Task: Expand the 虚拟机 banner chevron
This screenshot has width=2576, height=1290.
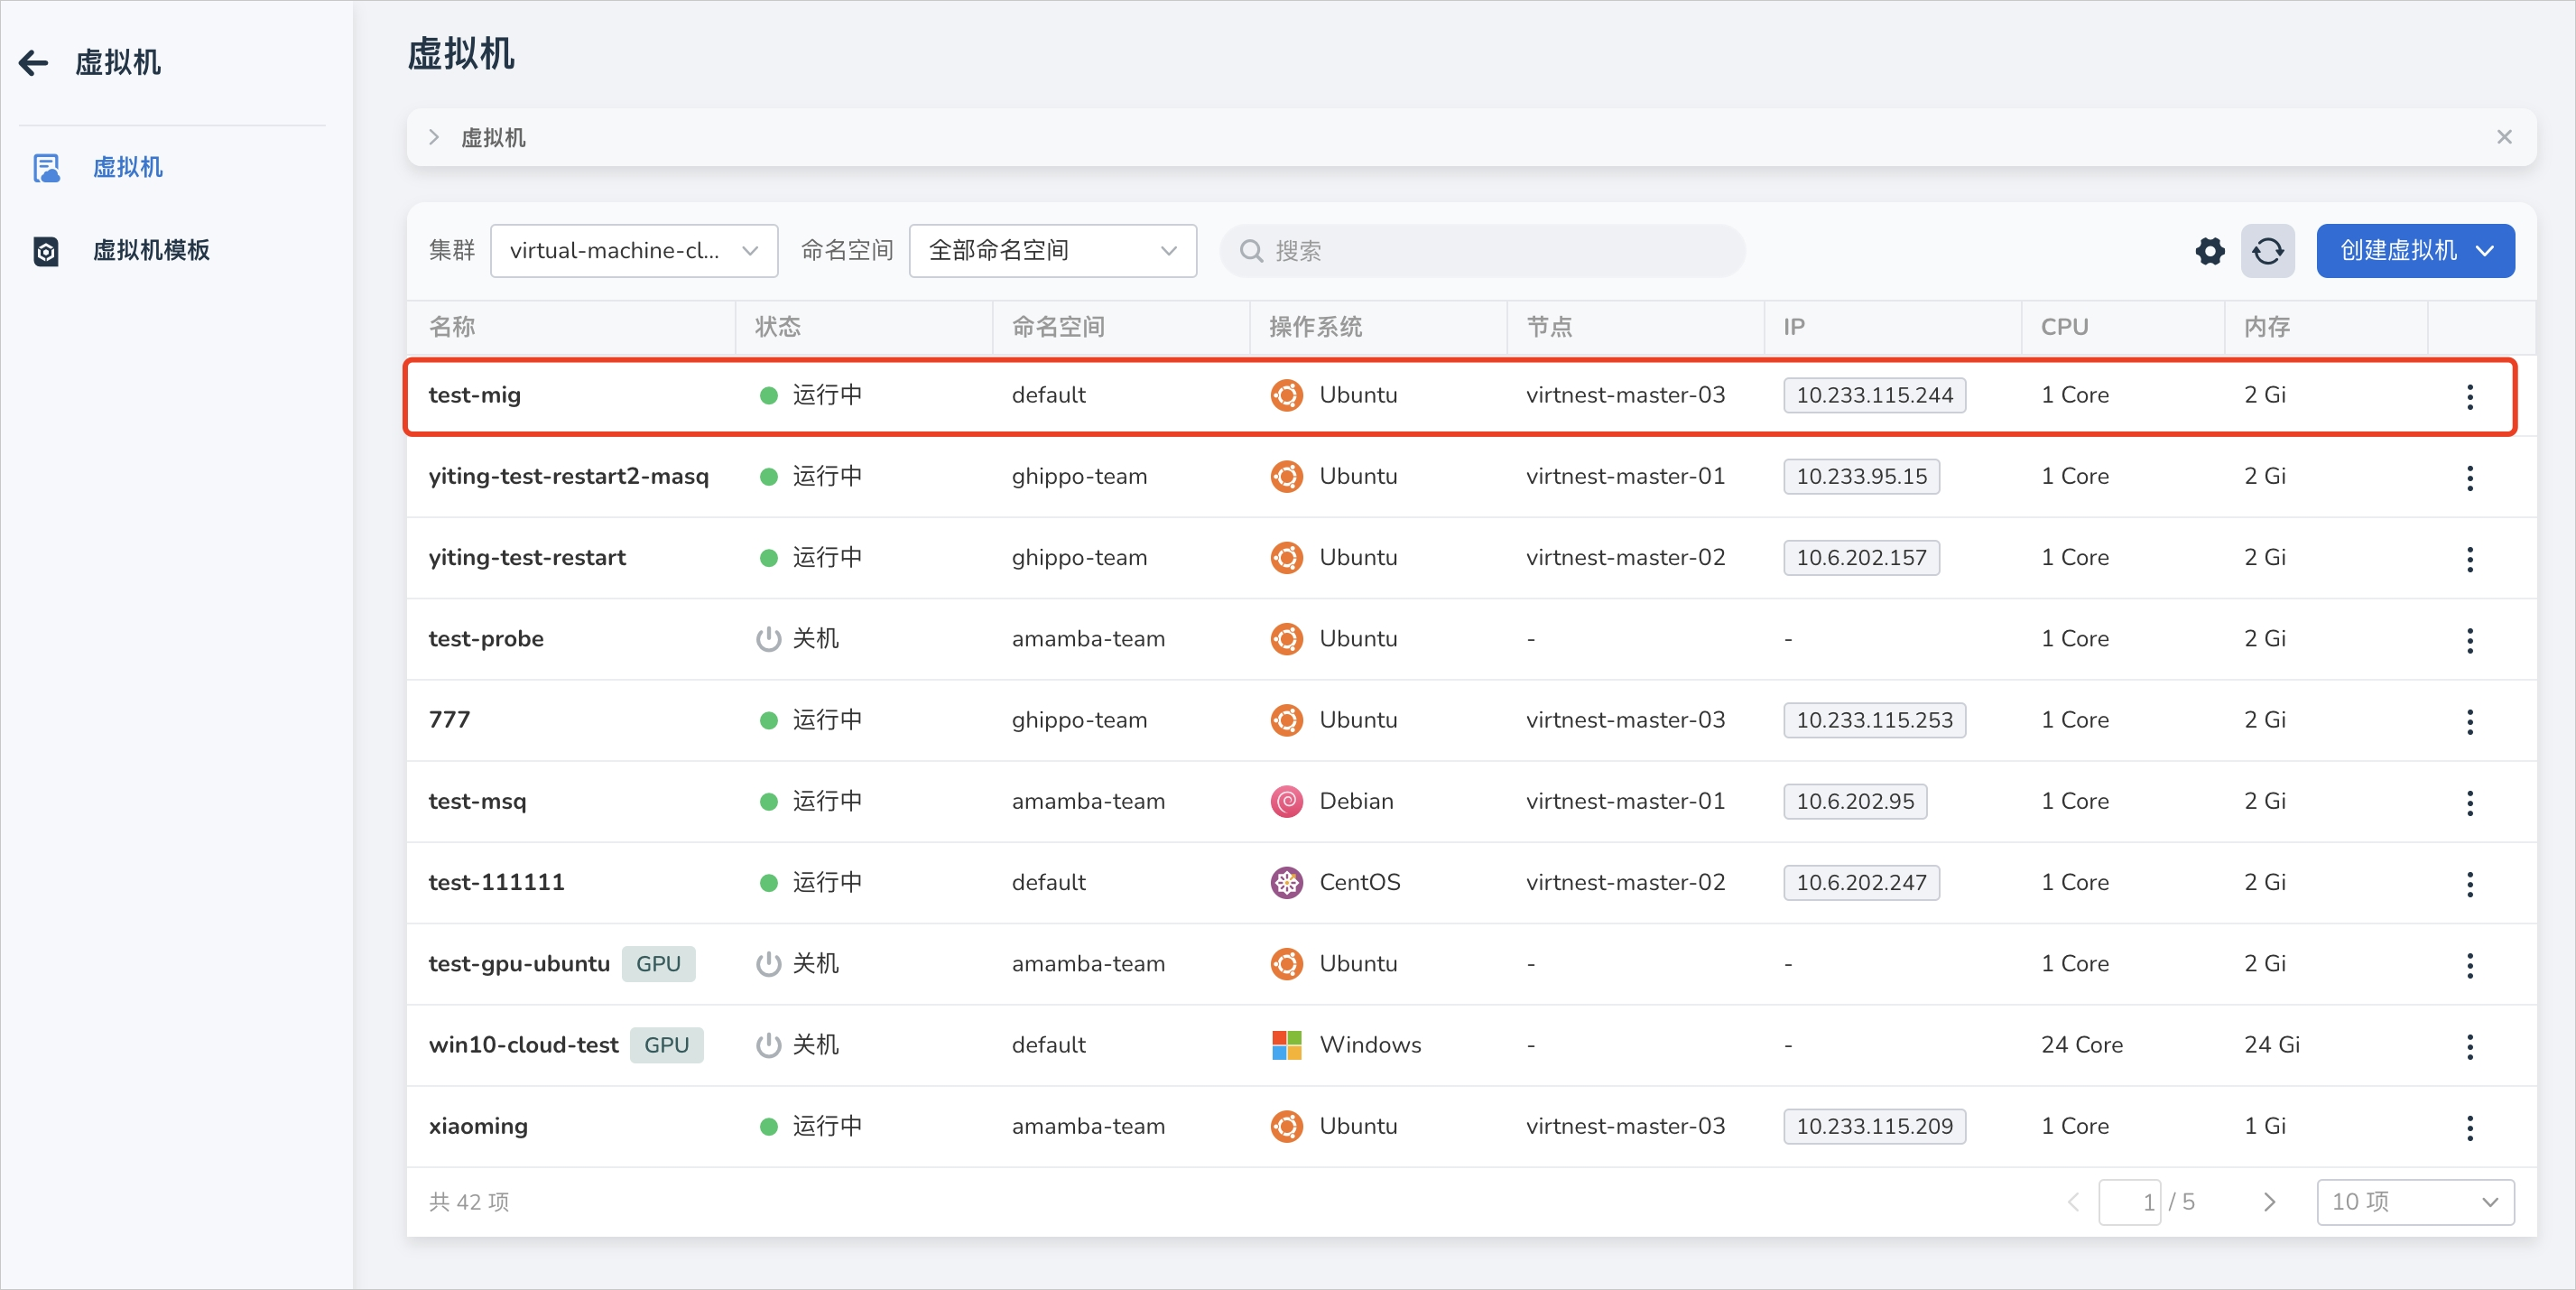Action: [x=434, y=137]
